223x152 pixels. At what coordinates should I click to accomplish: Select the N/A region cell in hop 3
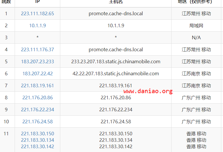(x=196, y=37)
